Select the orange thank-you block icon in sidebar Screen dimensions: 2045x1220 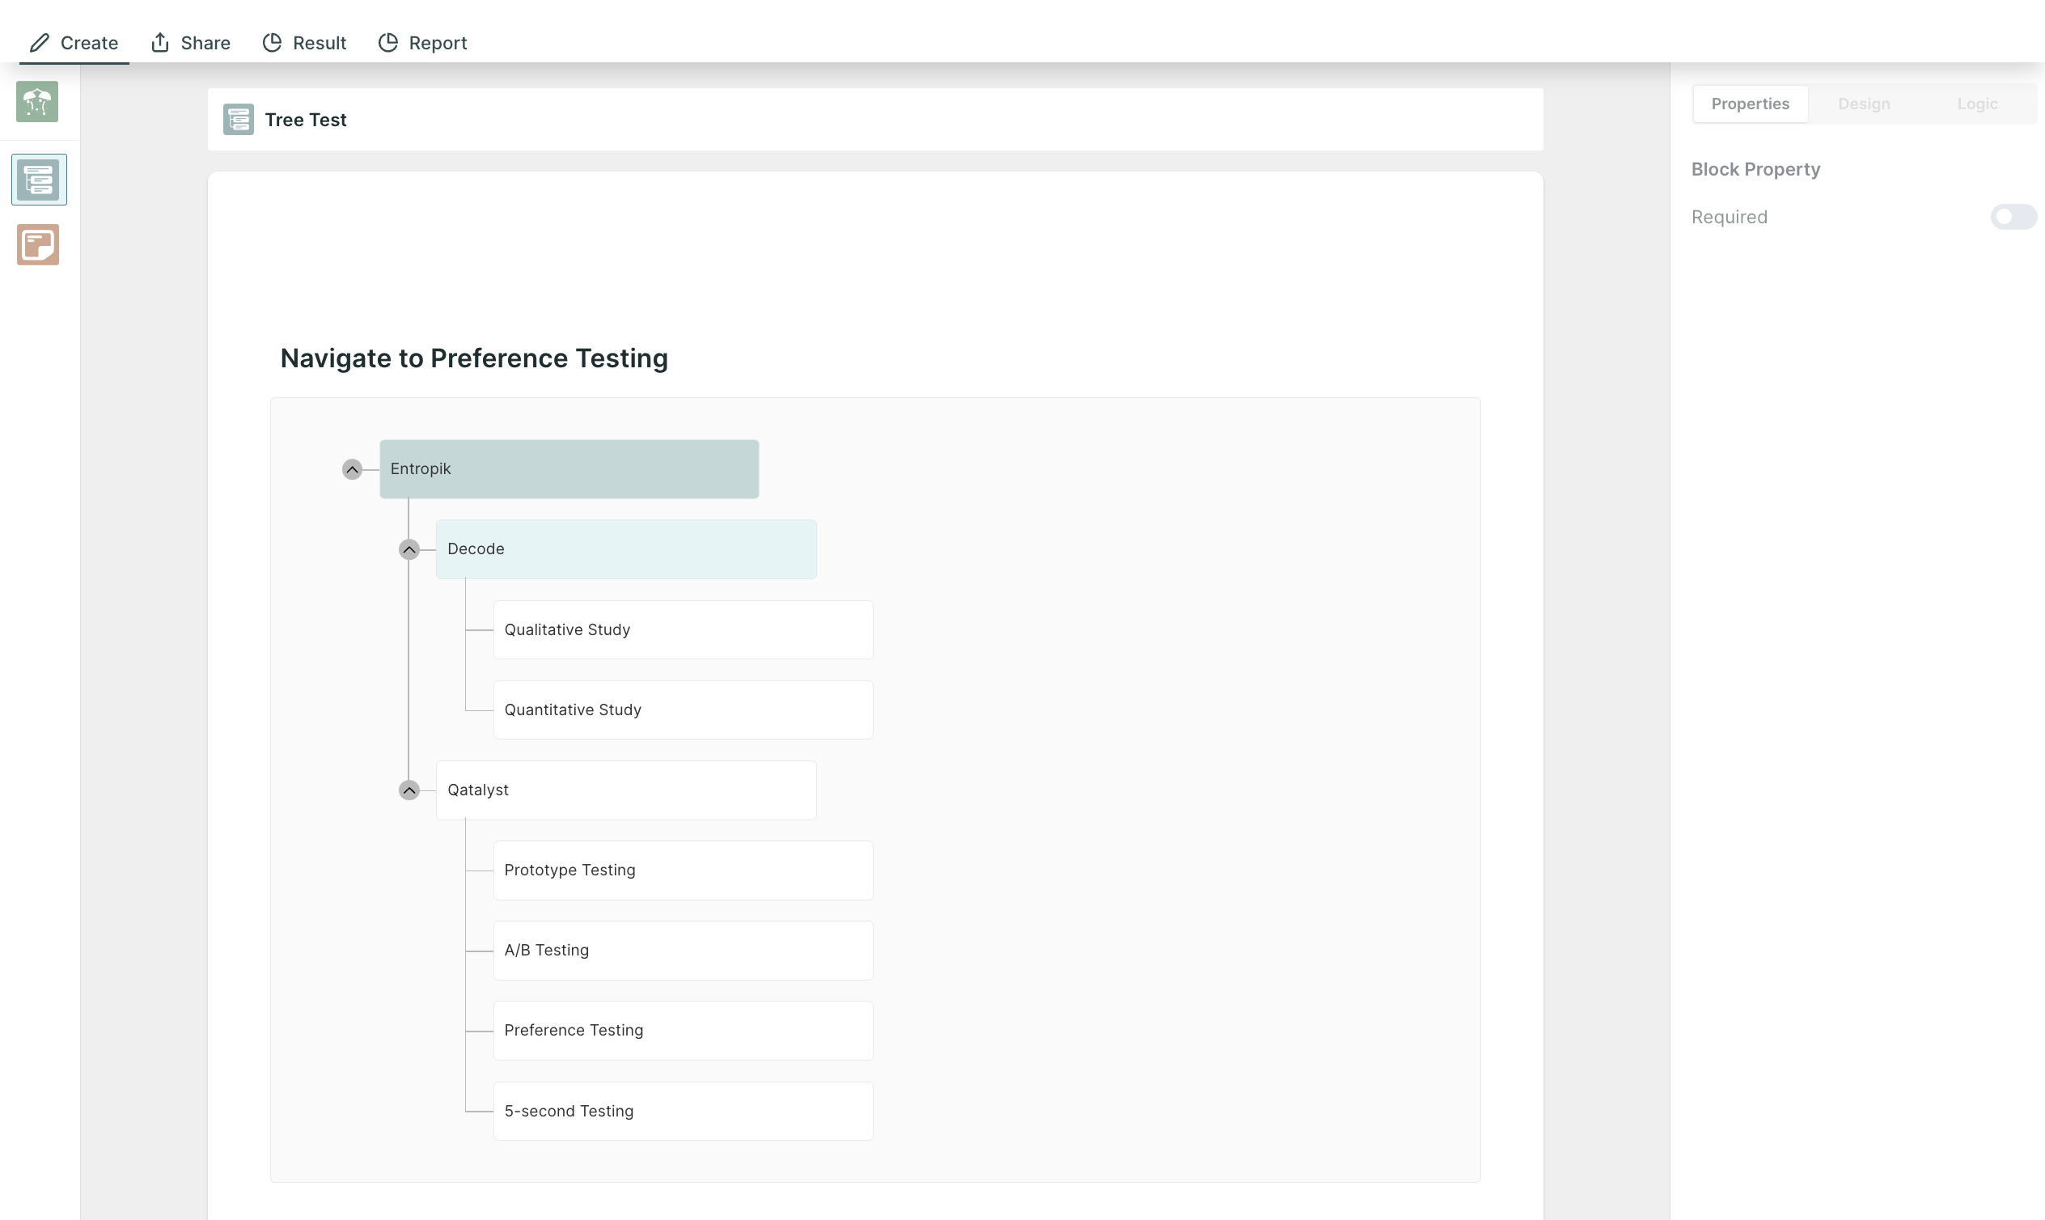[38, 244]
